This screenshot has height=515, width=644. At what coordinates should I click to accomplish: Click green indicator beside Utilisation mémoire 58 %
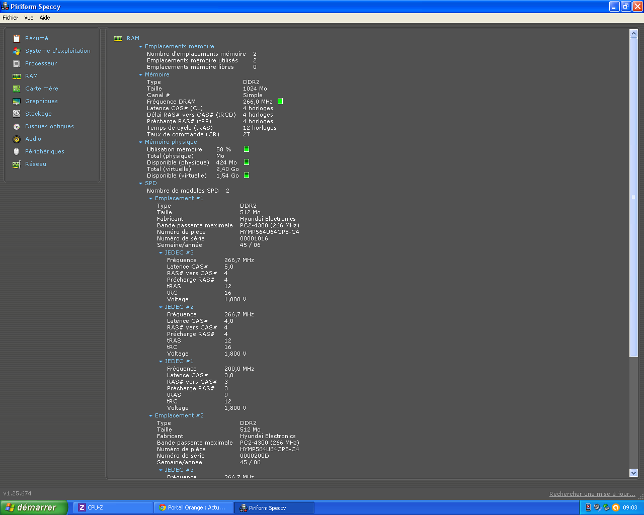coord(247,149)
